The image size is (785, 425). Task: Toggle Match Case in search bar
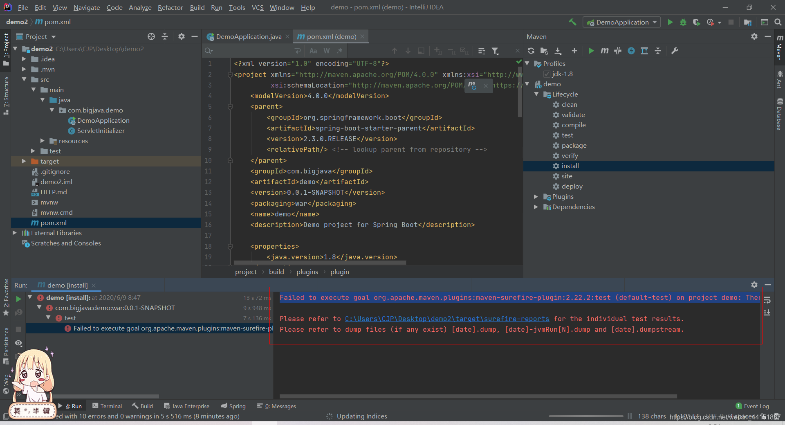(313, 51)
